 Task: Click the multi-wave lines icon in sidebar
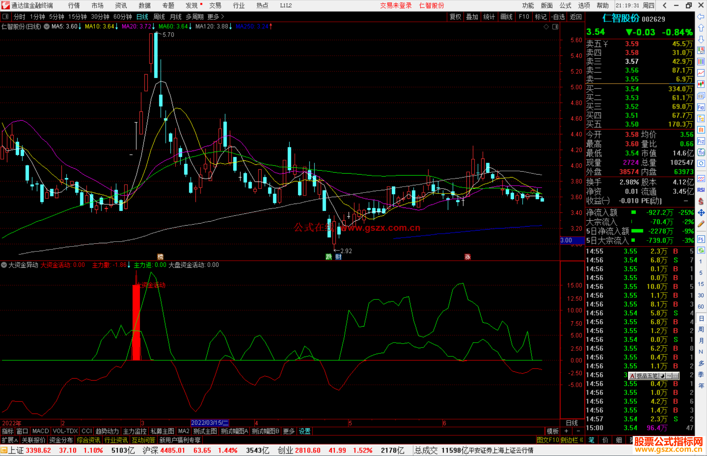tap(701, 178)
